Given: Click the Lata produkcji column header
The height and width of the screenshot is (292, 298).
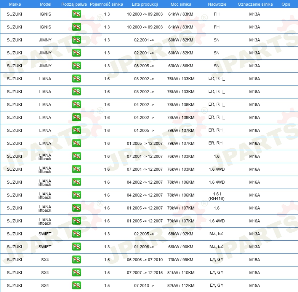Looking at the screenshot, I should (145, 4).
